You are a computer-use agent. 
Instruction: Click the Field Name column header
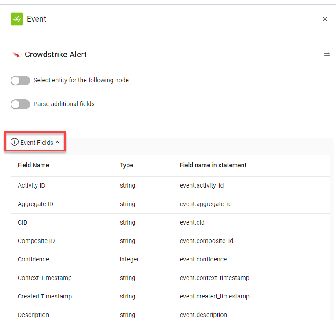[x=33, y=165]
